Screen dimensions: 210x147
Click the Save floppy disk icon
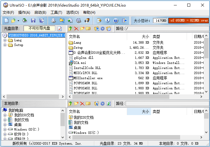point(33,21)
